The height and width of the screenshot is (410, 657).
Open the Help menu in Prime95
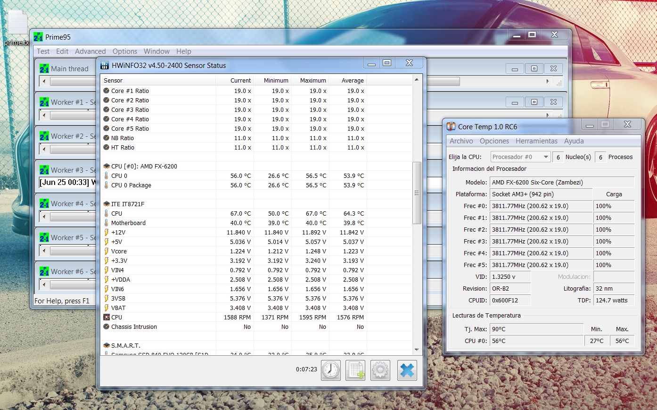click(184, 51)
